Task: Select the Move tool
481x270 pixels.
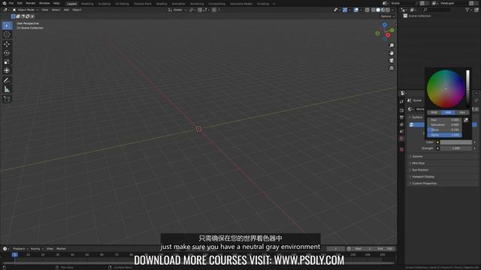Action: click(x=7, y=44)
